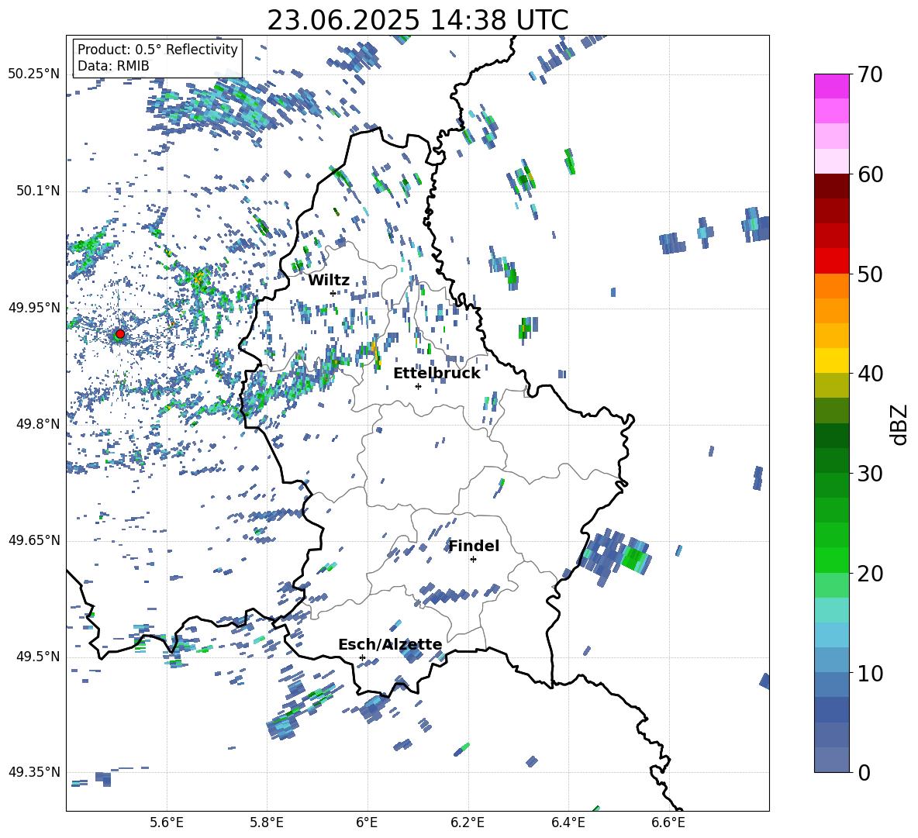Click the 5.6°E longitude label
Screen dimensions: 918x838
[x=167, y=822]
